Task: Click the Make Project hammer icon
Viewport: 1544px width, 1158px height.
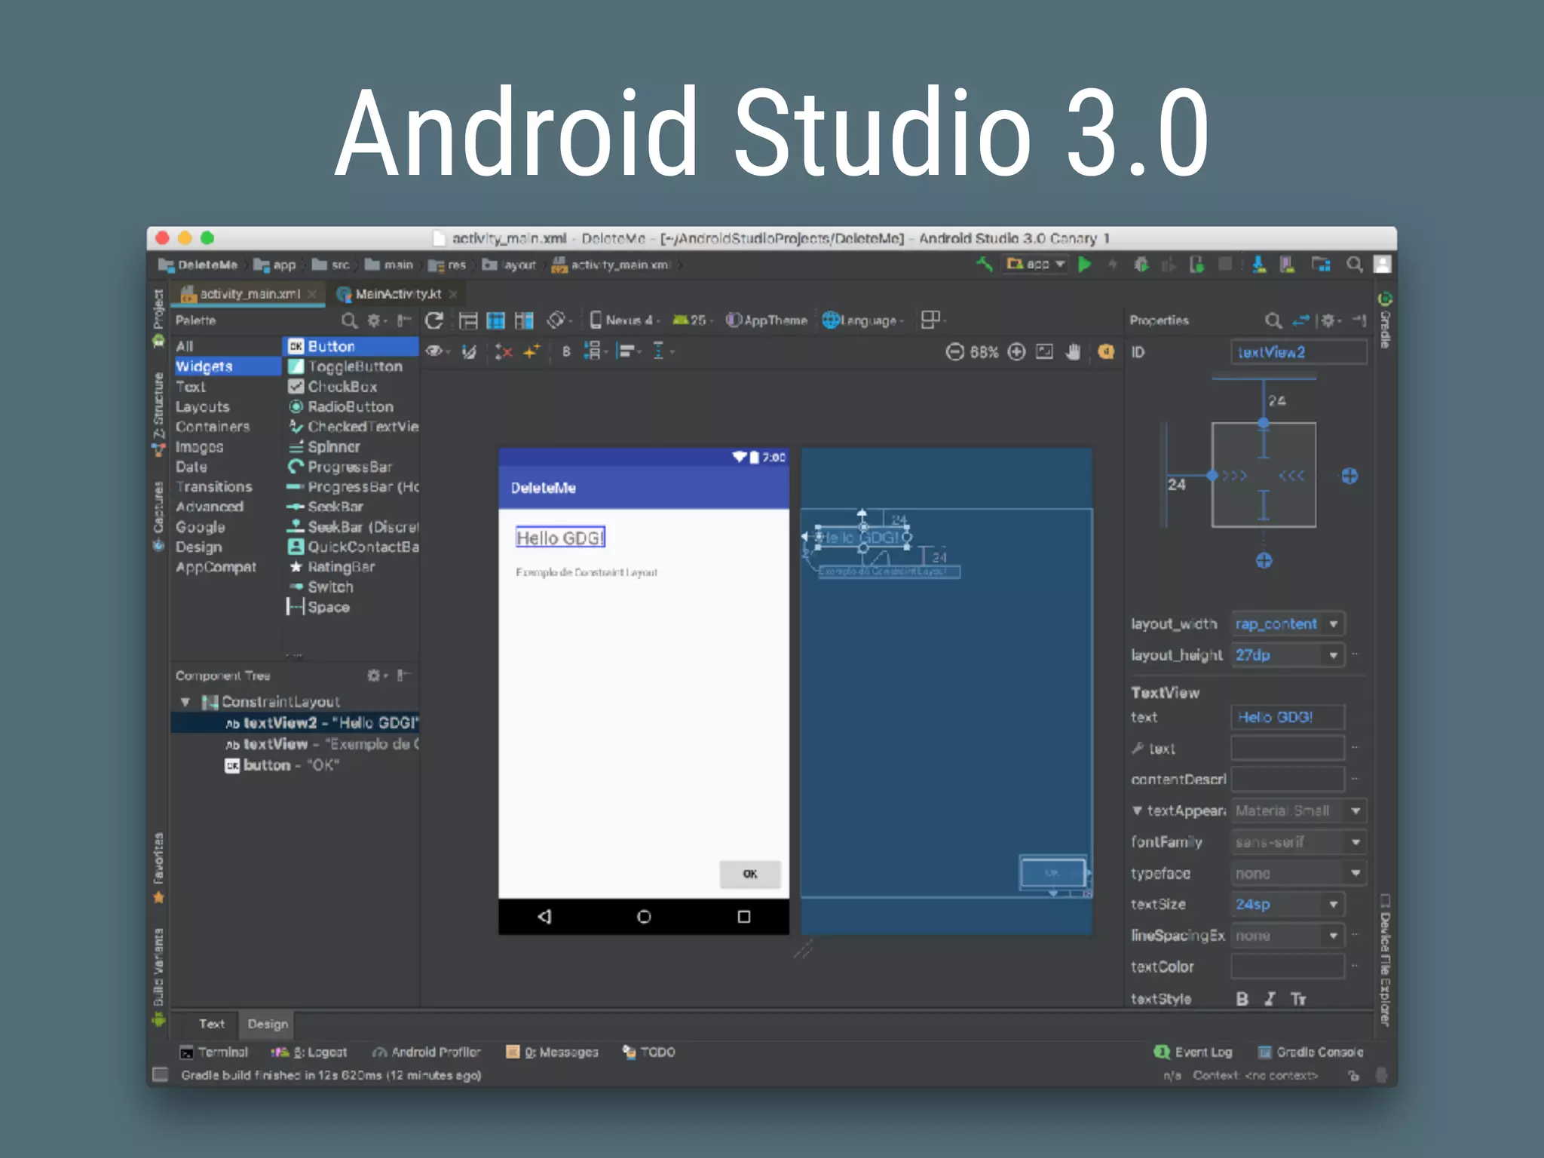Action: point(984,265)
